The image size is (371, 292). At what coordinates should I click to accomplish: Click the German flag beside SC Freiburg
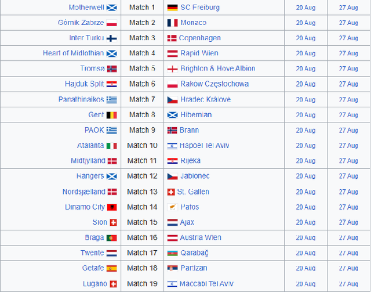point(173,8)
